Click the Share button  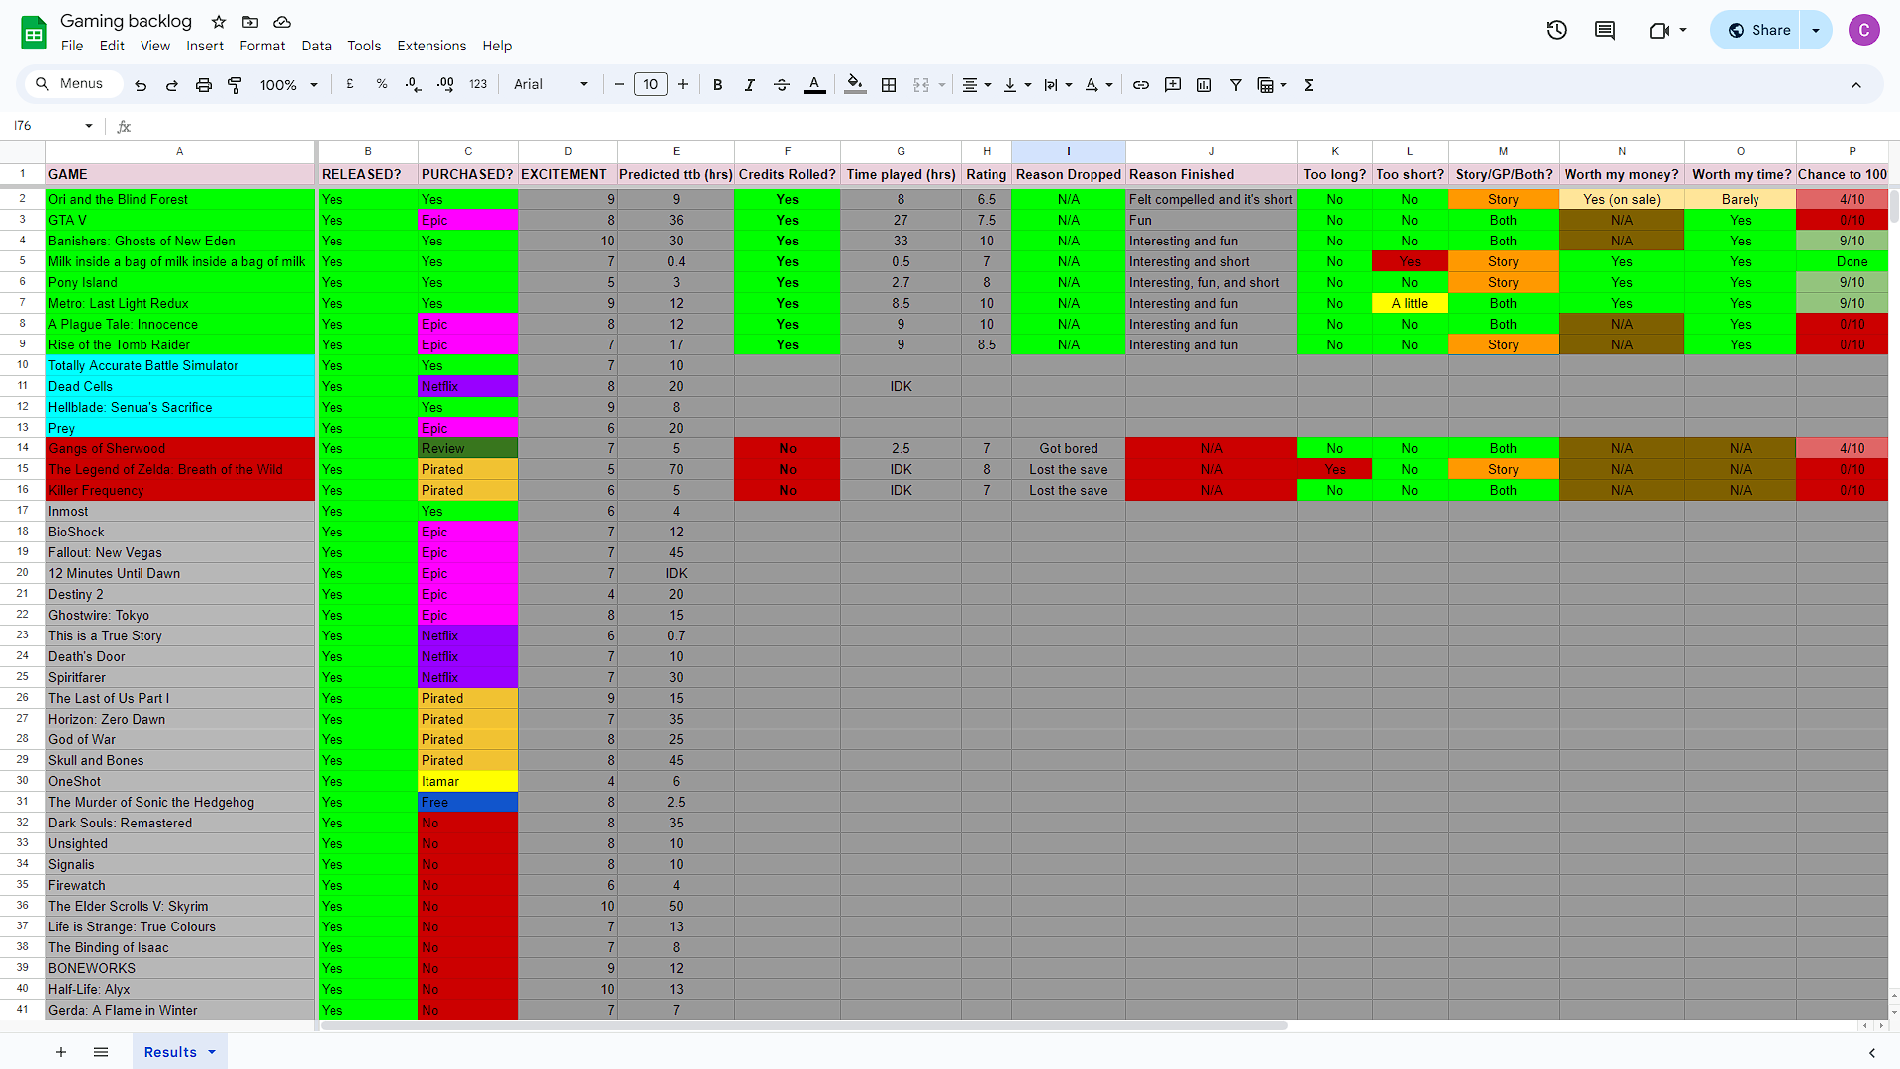[x=1758, y=30]
